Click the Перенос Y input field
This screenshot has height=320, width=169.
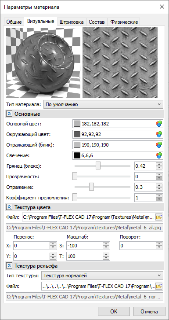point(32,256)
